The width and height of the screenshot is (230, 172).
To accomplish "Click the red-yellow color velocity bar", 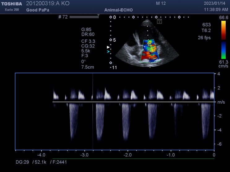I will tap(223, 31).
